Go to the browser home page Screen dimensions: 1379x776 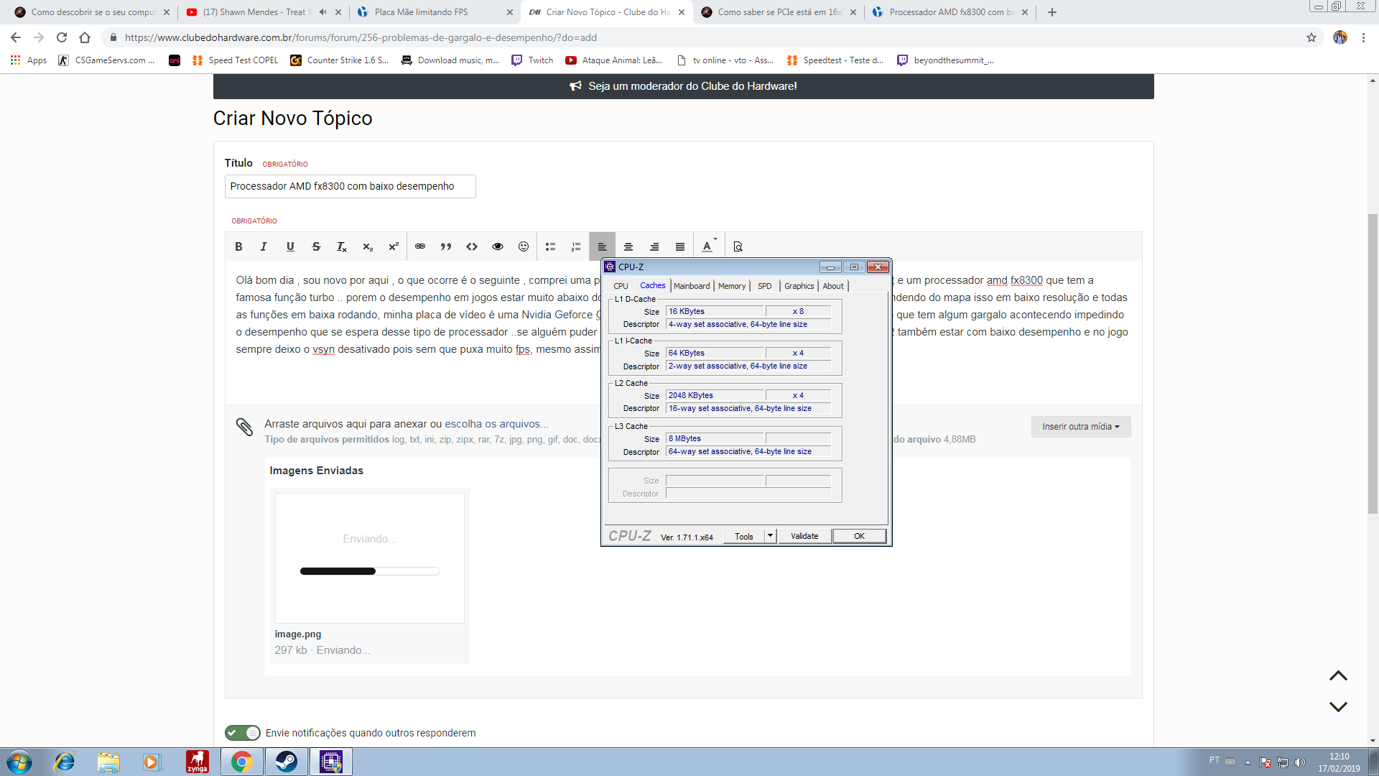(x=85, y=37)
